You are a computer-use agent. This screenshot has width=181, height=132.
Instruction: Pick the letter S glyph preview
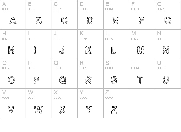click(x=114, y=80)
